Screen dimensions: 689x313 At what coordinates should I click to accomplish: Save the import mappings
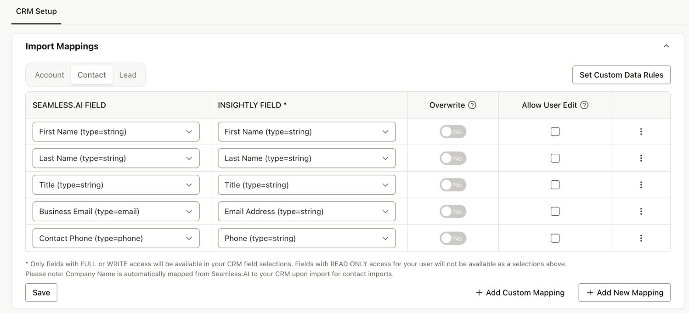pyautogui.click(x=41, y=292)
